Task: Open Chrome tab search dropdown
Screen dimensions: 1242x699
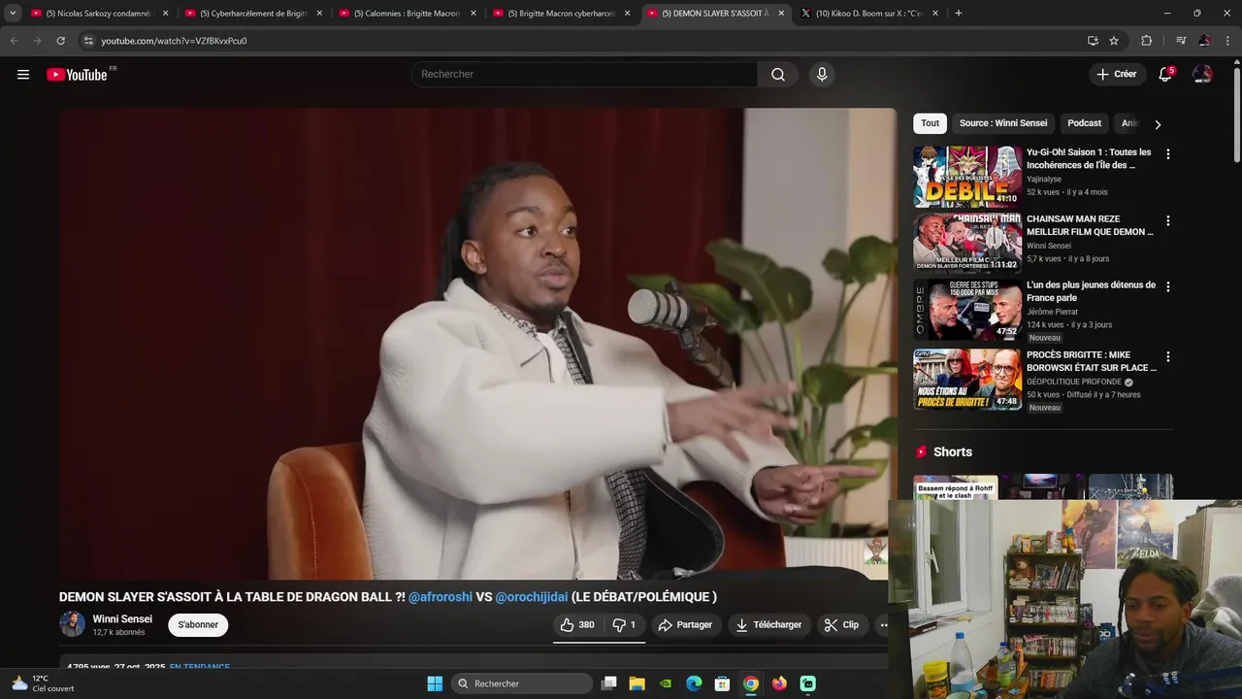Action: coord(13,14)
